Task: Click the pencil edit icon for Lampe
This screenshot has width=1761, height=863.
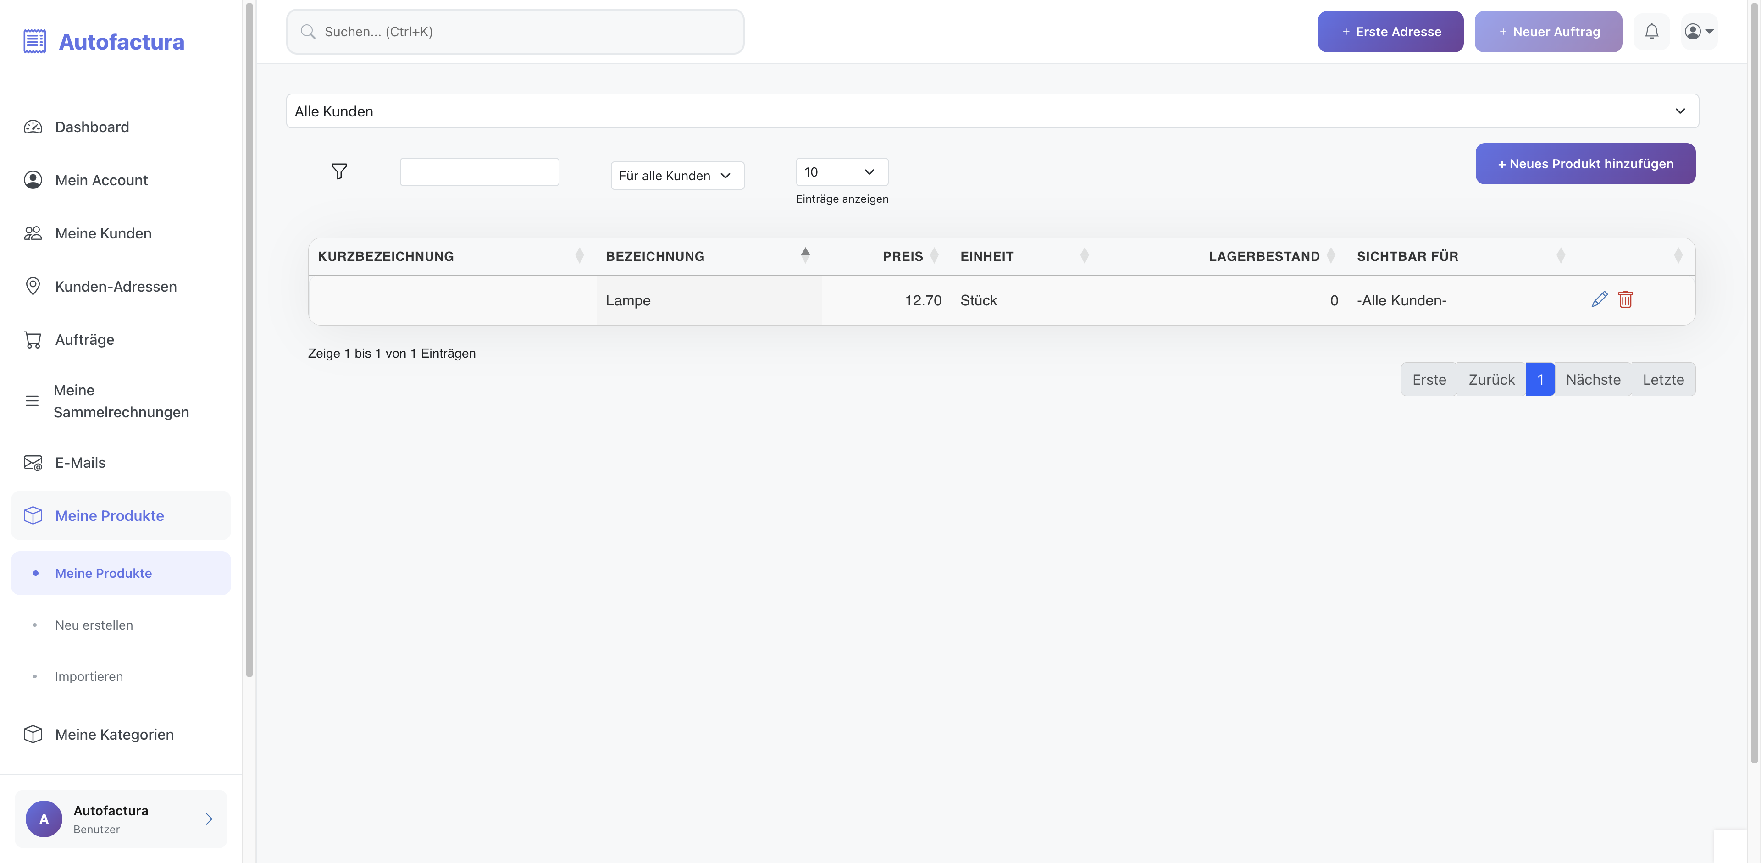Action: pyautogui.click(x=1599, y=299)
